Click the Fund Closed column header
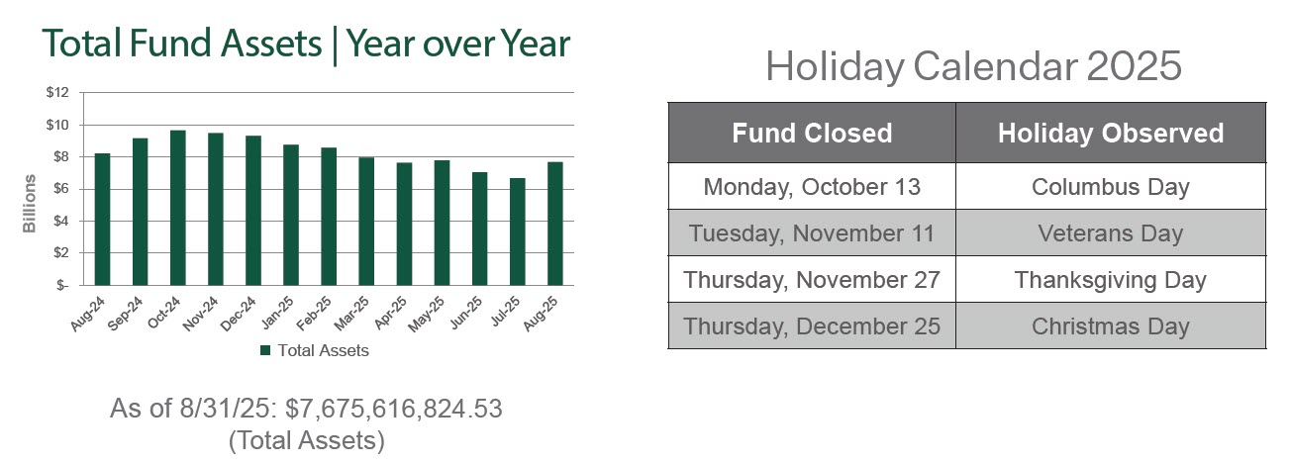 (x=812, y=133)
